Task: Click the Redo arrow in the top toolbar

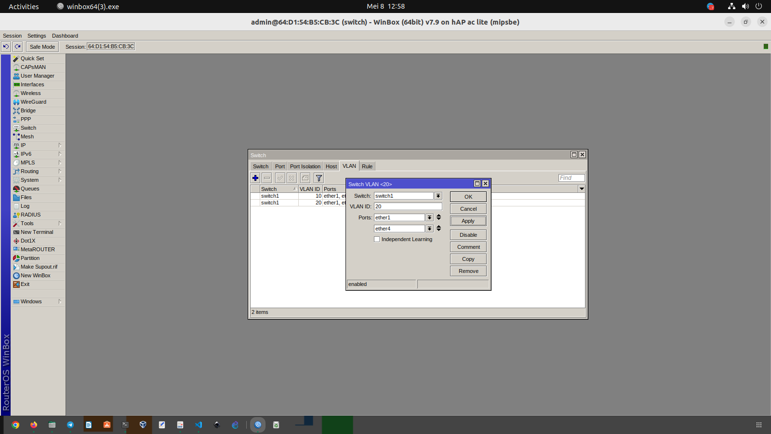Action: coord(18,46)
